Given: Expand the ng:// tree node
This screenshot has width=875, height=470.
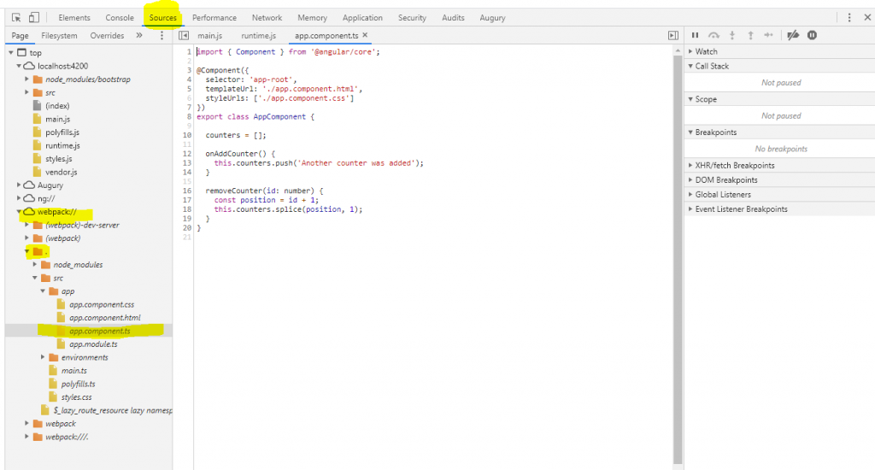Looking at the screenshot, I should pos(19,198).
